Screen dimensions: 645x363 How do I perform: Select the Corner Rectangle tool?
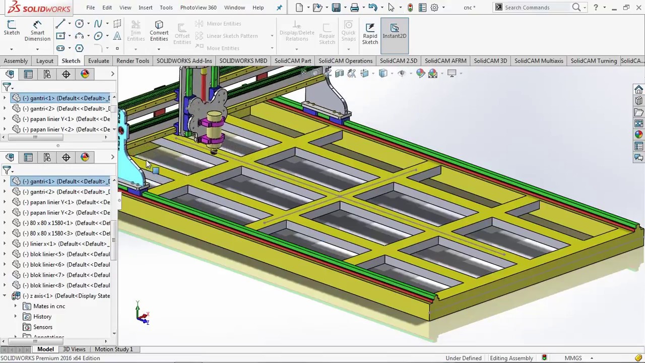pyautogui.click(x=60, y=36)
